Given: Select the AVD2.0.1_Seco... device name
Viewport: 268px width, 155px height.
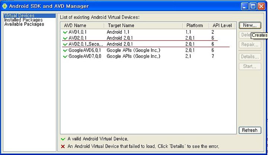Looking at the screenshot, I should (86, 44).
